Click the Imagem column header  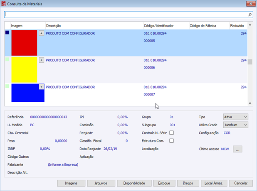click(x=28, y=26)
